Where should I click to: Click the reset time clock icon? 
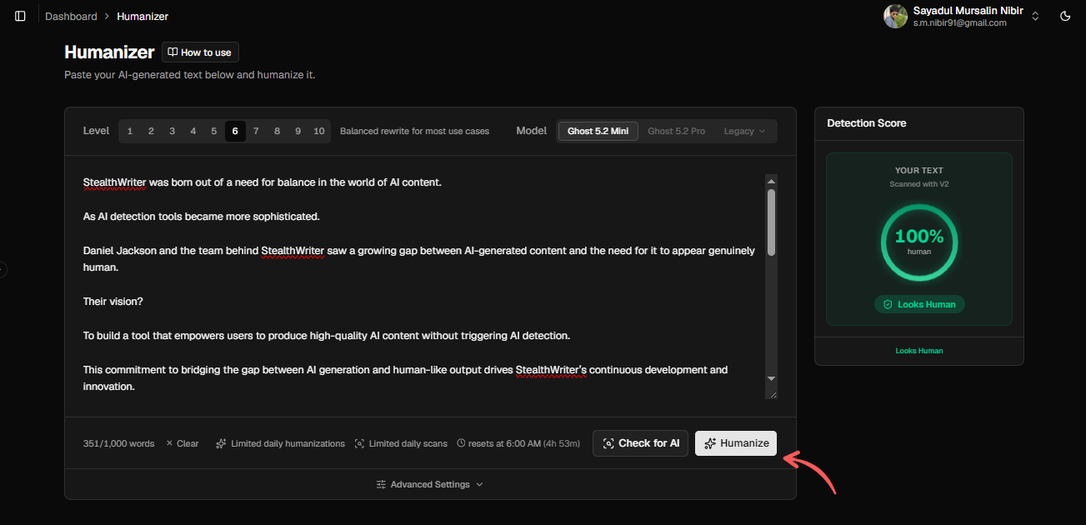tap(461, 443)
